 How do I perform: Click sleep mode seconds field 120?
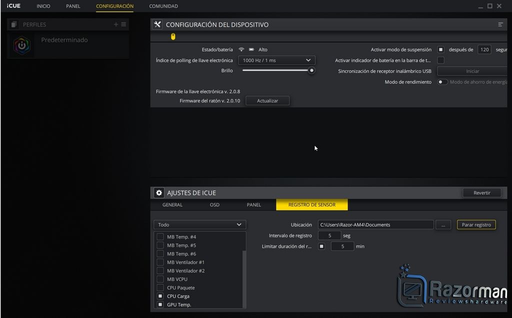(x=484, y=49)
